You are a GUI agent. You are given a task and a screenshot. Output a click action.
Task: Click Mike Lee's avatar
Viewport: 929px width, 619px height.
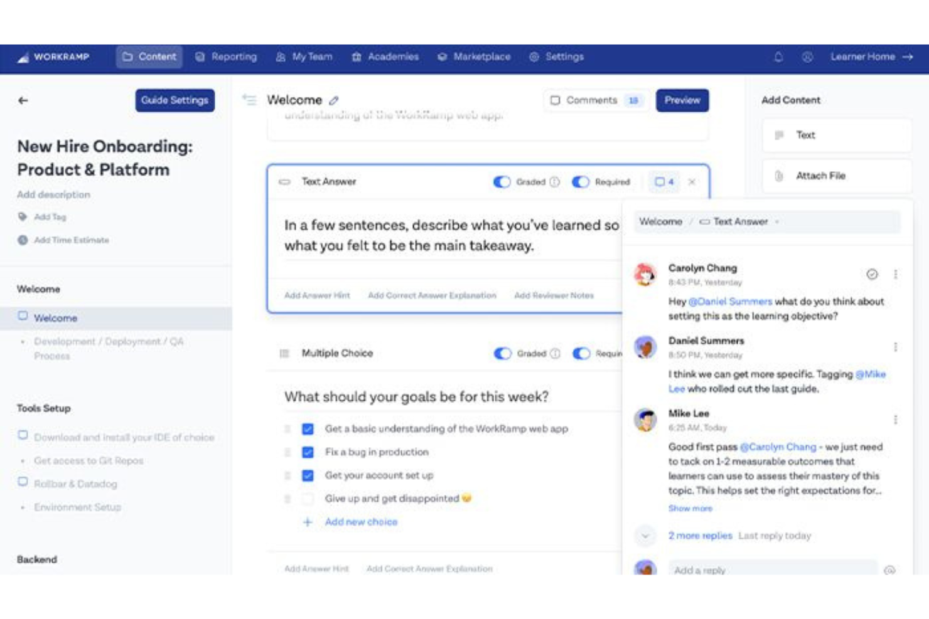click(x=645, y=420)
